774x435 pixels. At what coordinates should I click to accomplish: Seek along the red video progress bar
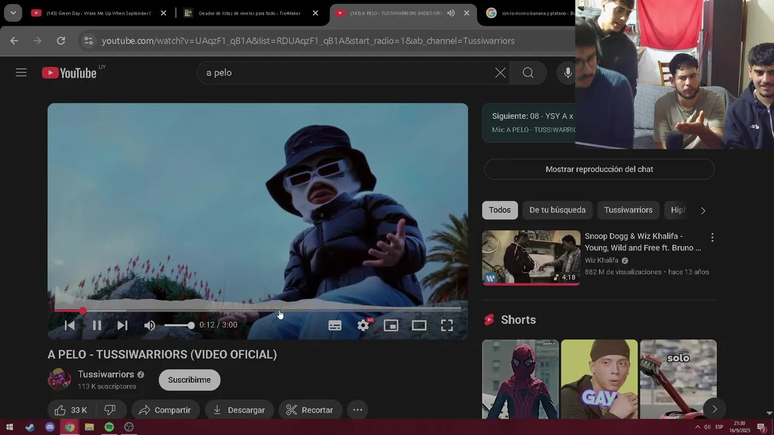click(x=258, y=311)
